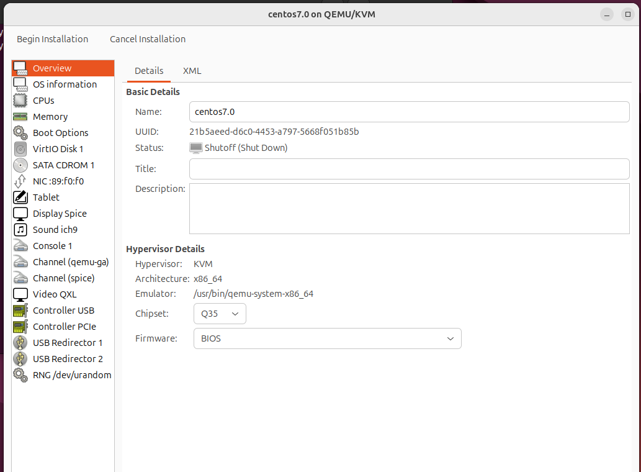Click Begin Installation
641x472 pixels.
point(52,39)
